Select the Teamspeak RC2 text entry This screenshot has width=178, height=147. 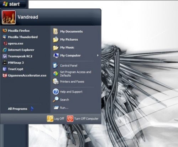(x=20, y=56)
